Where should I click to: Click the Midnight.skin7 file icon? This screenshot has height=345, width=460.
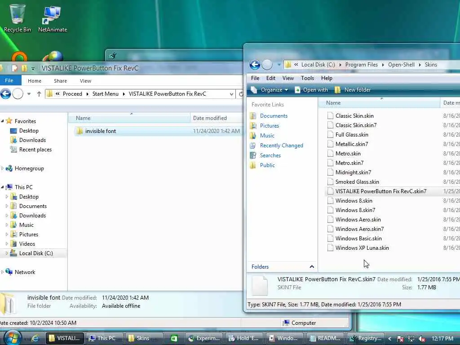[330, 172]
